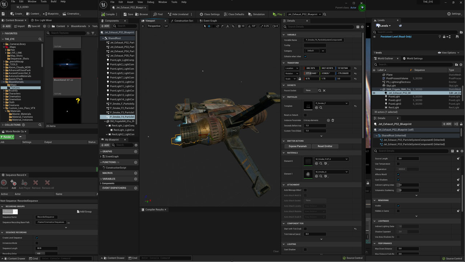Delete Instance Parameters array with trash icon
Screen dimensions: 465x262
click(x=333, y=120)
